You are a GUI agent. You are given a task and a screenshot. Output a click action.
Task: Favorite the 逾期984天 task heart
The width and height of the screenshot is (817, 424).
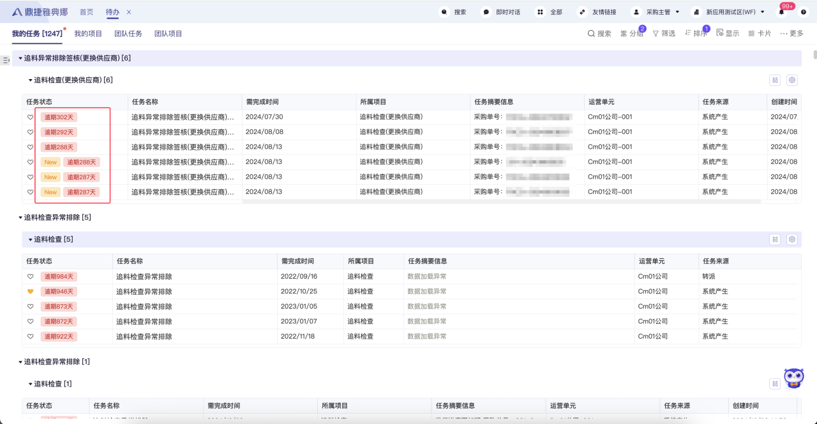coord(30,277)
